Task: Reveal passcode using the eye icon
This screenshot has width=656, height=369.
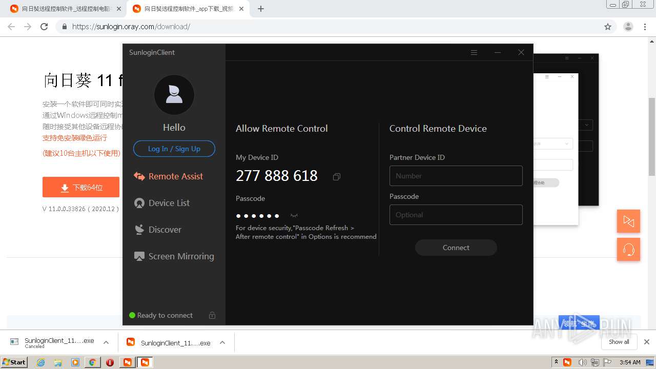Action: click(x=294, y=216)
